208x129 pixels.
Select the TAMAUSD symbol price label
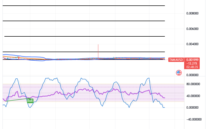pos(176,60)
